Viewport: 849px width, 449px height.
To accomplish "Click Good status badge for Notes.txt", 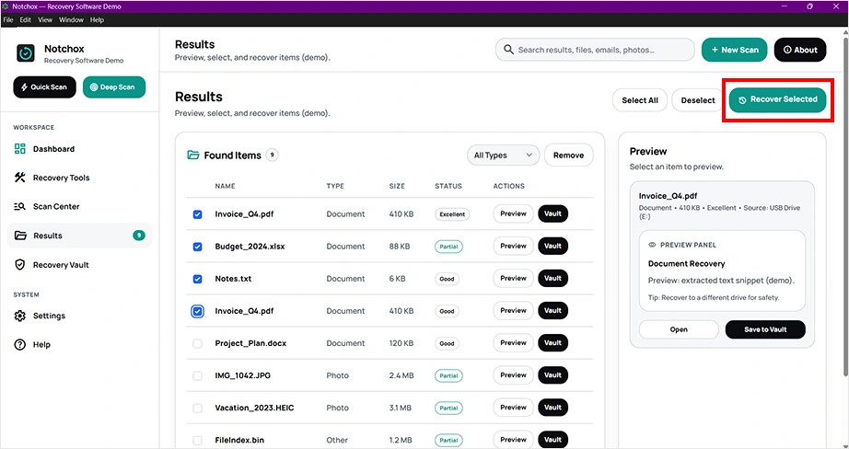I will [447, 279].
